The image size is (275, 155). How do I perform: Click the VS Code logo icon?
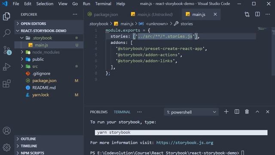coord(5,3)
